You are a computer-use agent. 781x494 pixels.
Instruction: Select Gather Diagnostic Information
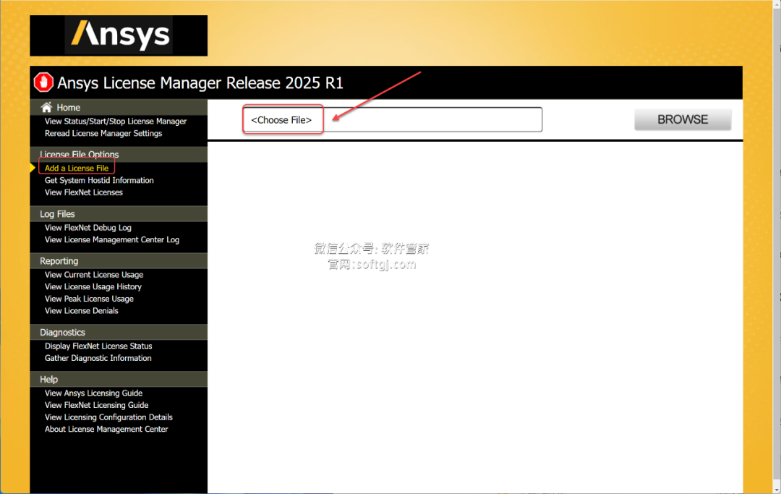pos(98,358)
